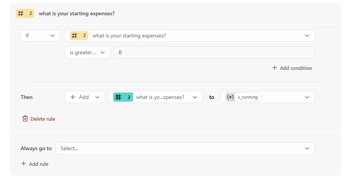
Task: Open the 'Always go to' Select dropdown
Action: tap(185, 148)
